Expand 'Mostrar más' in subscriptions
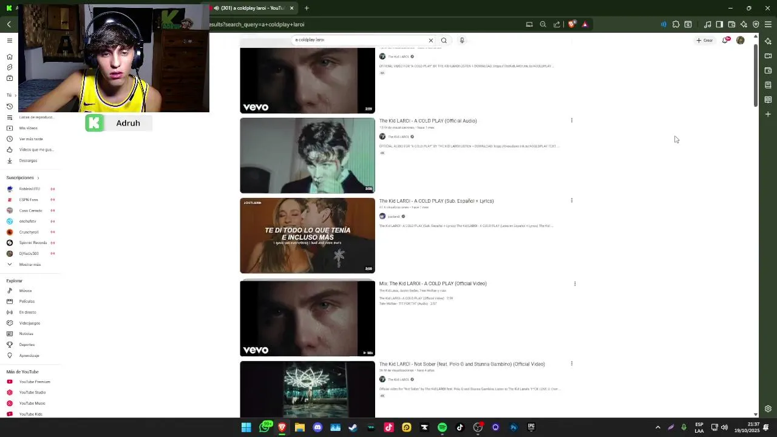Screen dimensions: 777x437 30,265
